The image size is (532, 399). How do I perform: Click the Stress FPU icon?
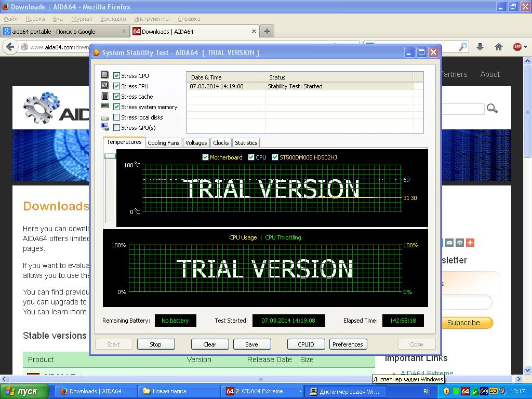tap(105, 86)
